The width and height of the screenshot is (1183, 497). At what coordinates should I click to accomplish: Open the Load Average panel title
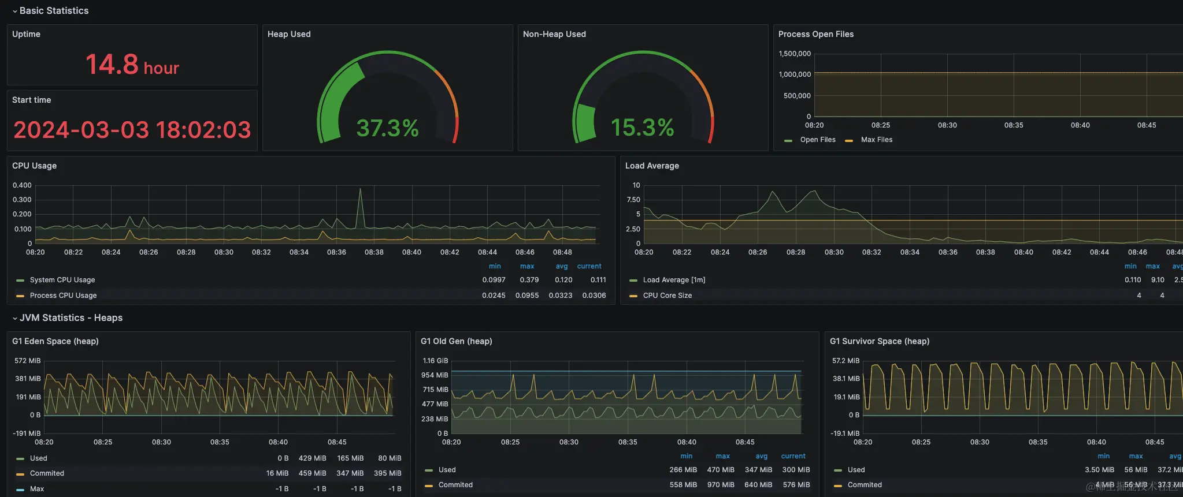pyautogui.click(x=652, y=166)
